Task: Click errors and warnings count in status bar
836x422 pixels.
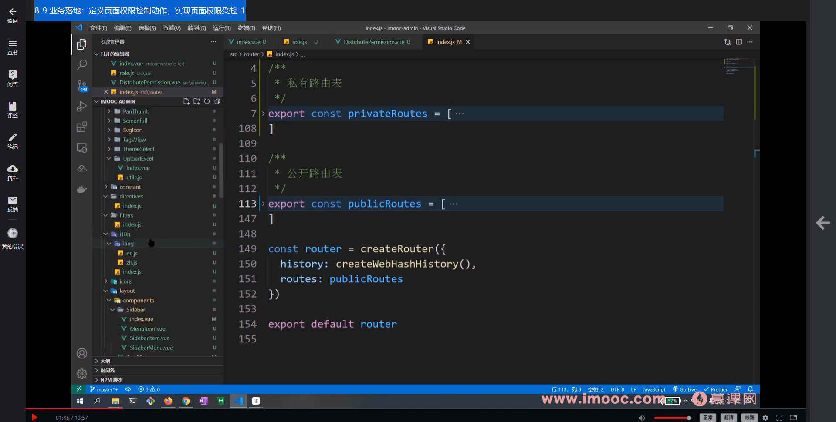Action: [149, 389]
